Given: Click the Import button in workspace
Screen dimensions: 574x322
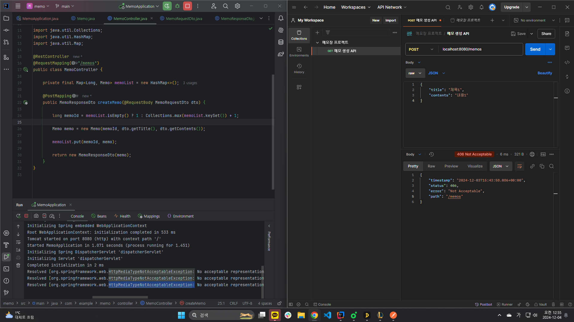Looking at the screenshot, I should click(x=391, y=20).
